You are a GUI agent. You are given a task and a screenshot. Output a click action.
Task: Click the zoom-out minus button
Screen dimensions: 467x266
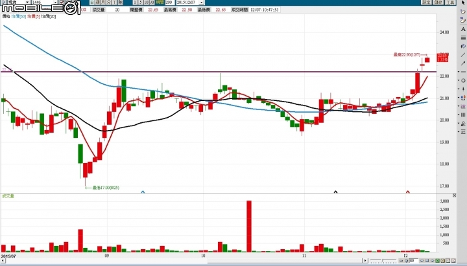[x=401, y=261]
